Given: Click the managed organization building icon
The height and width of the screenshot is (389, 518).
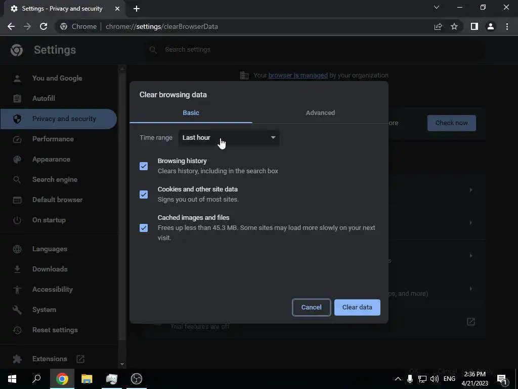Looking at the screenshot, I should click(244, 75).
